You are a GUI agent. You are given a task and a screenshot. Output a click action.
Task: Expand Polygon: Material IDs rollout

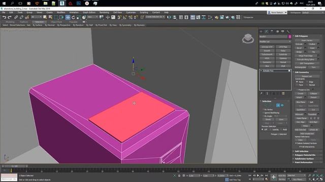click(x=307, y=155)
